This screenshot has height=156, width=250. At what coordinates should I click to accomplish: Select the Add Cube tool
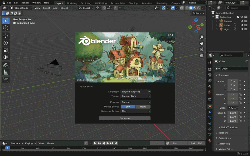[x=6, y=80]
